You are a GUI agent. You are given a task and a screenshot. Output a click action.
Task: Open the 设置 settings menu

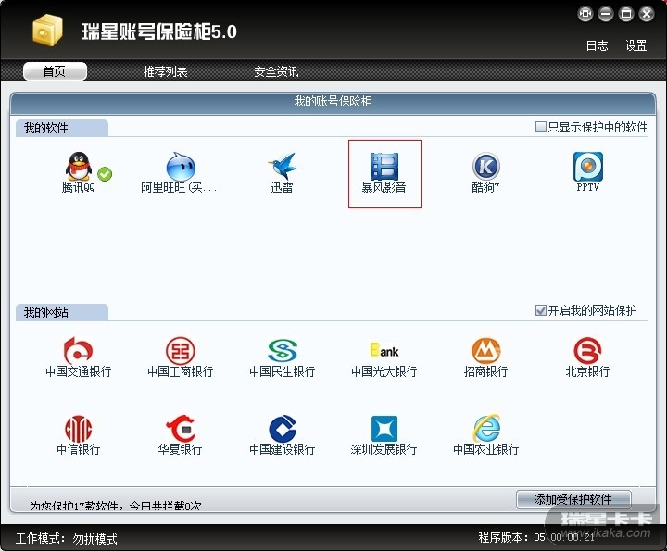[x=636, y=45]
